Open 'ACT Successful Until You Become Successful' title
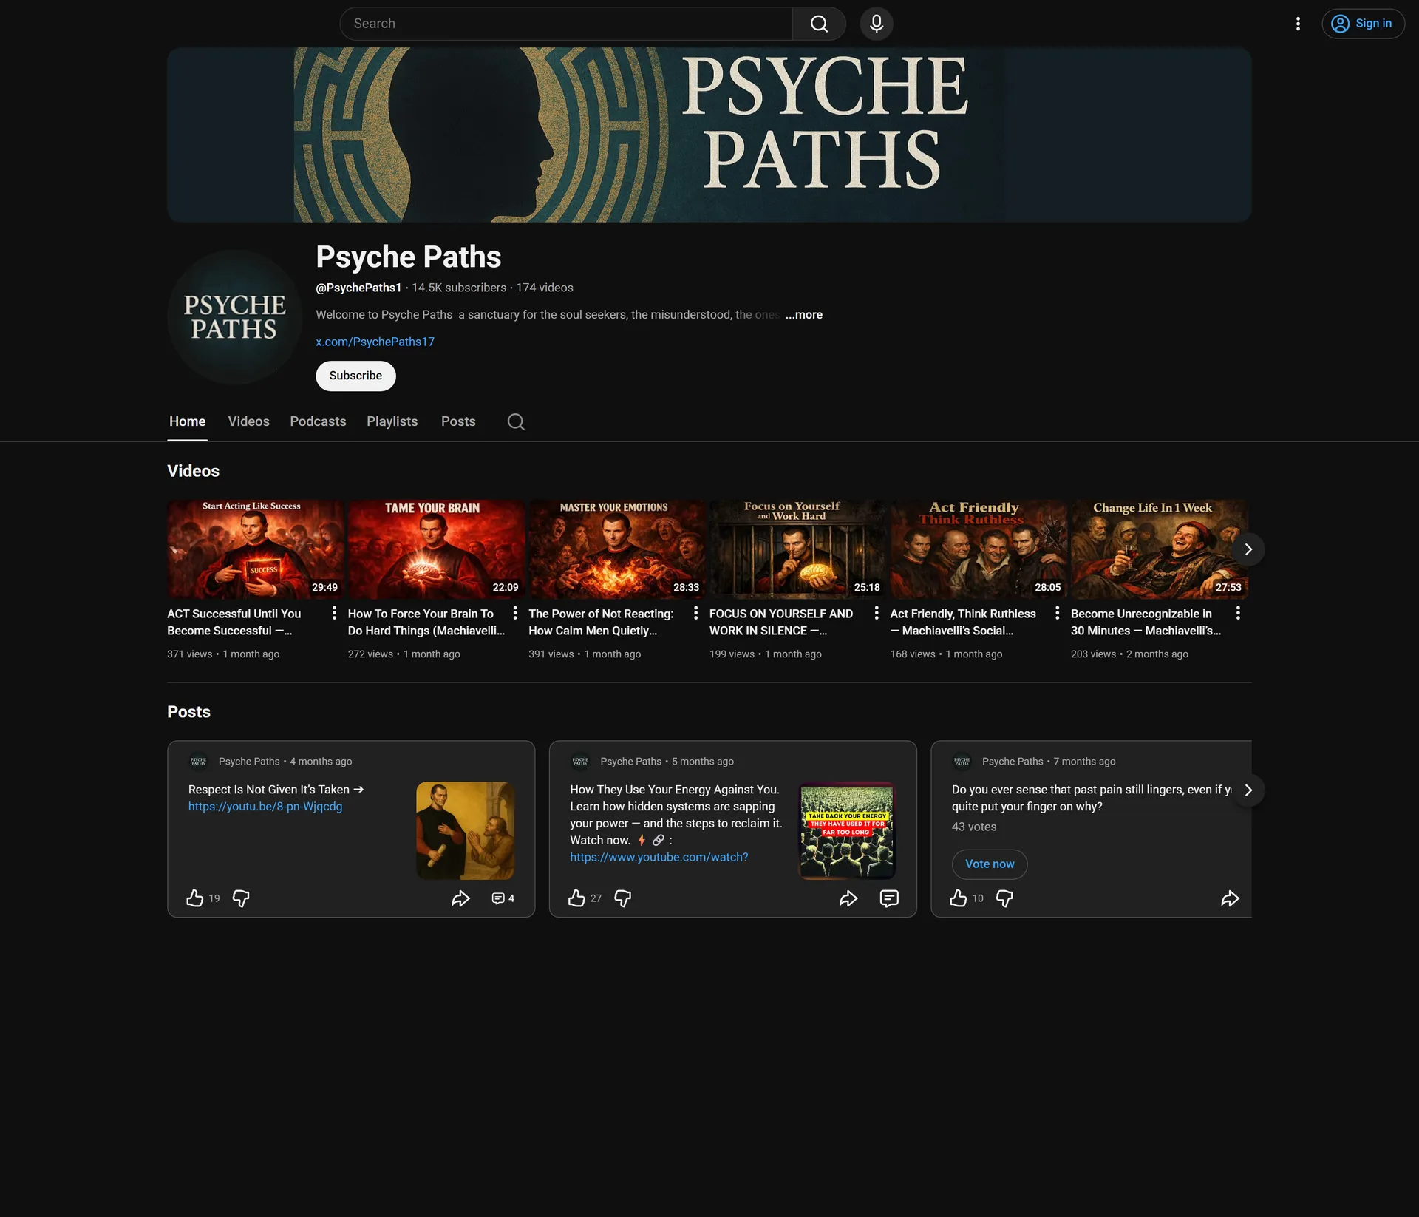This screenshot has width=1419, height=1217. click(234, 622)
